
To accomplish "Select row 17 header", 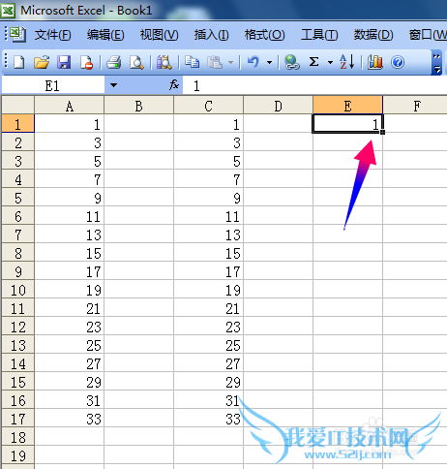I will (x=17, y=419).
